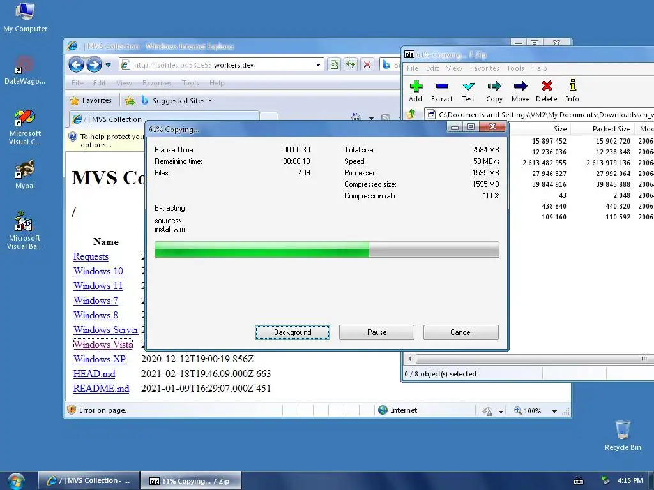Select the DataWagon desktop shortcut
The height and width of the screenshot is (490, 654).
(25, 70)
